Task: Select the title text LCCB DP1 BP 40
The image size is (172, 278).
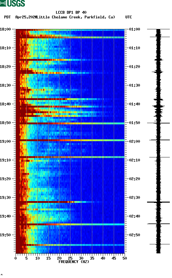Action: [71, 12]
